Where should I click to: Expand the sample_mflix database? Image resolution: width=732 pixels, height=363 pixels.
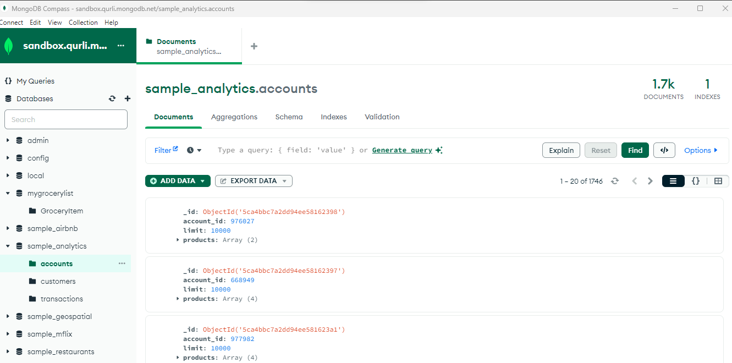[x=8, y=334]
